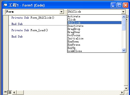Click 'End Sub' below Form_DblClick
This screenshot has width=130, height=95.
coord(17,24)
